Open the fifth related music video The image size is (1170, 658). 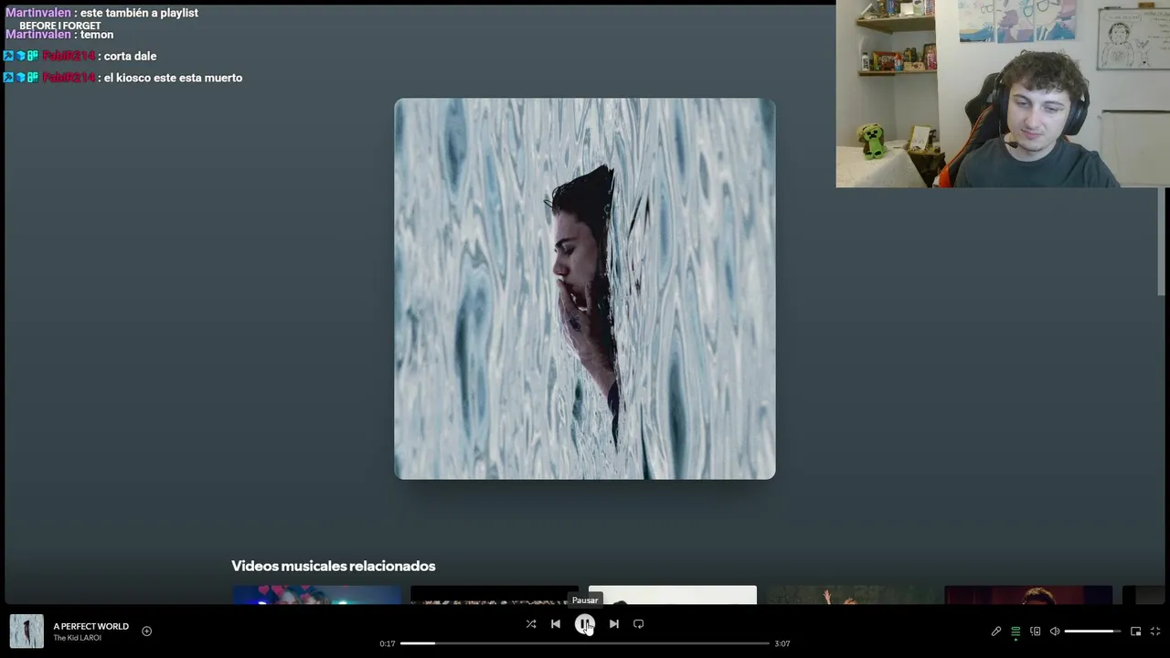click(x=1028, y=595)
